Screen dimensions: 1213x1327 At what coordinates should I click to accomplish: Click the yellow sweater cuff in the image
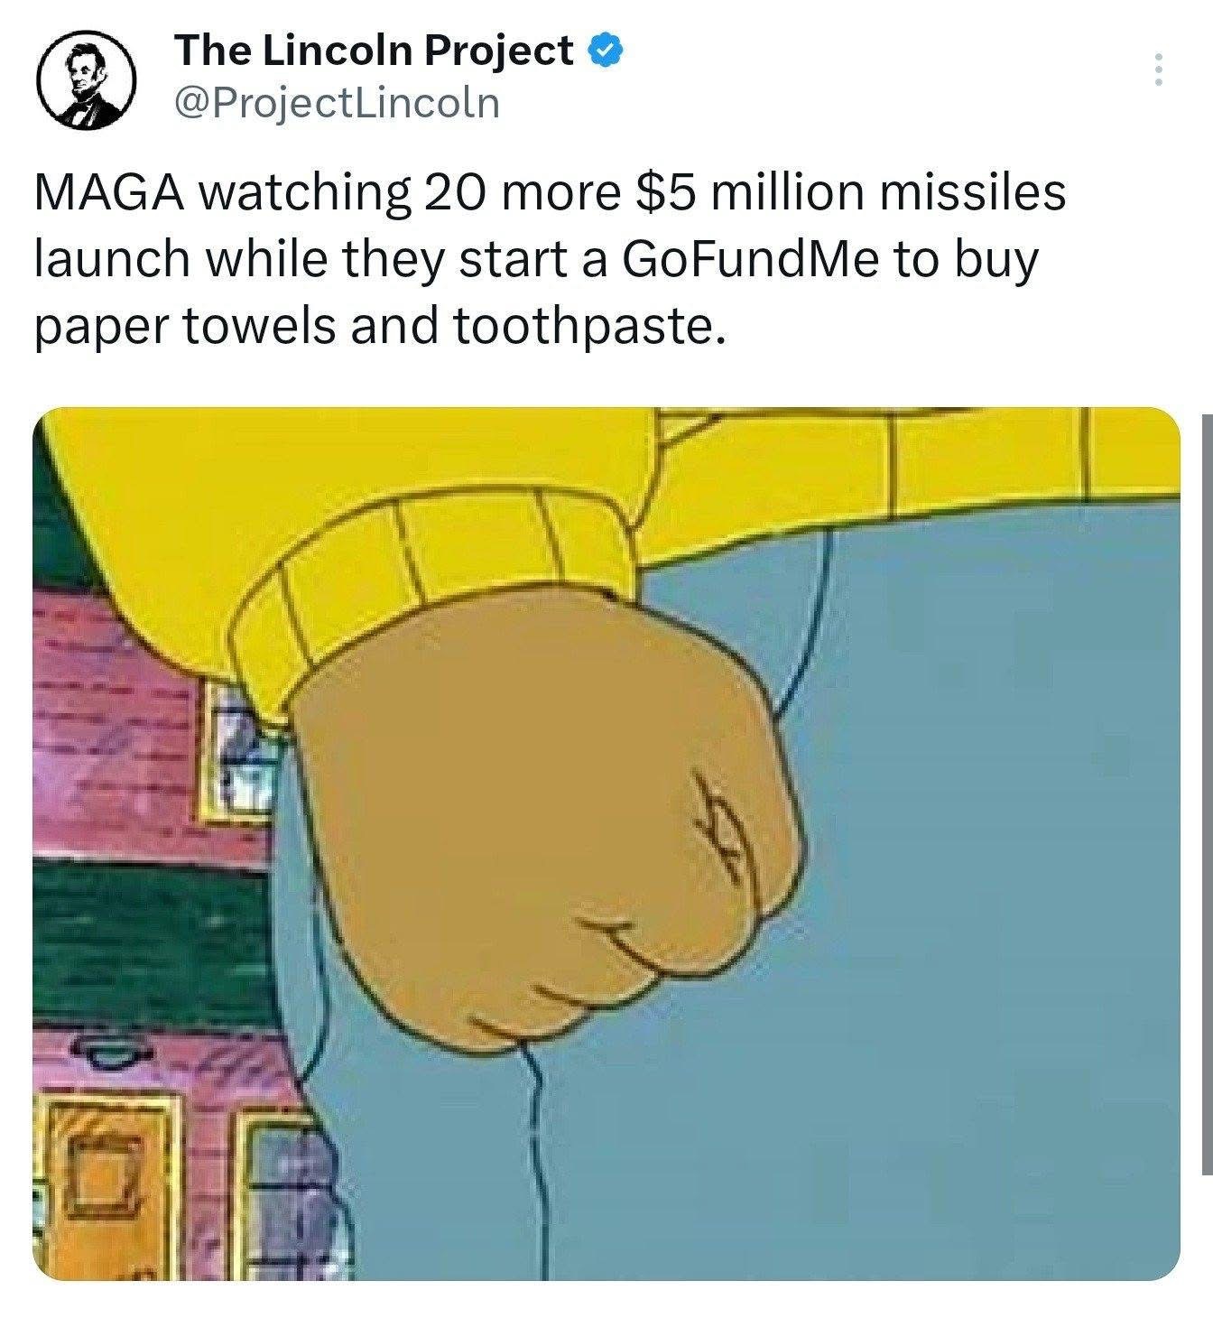pos(424,598)
